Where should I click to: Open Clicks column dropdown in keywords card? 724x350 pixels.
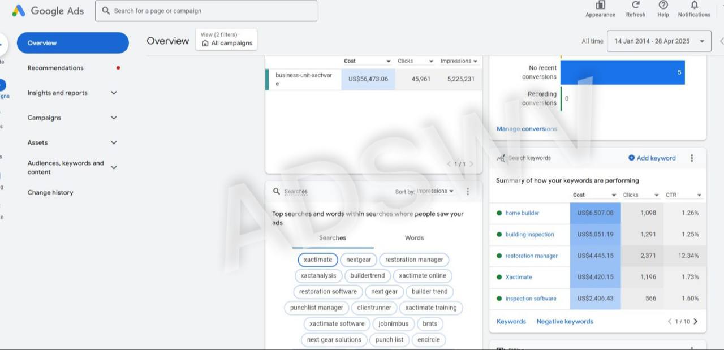(x=656, y=195)
